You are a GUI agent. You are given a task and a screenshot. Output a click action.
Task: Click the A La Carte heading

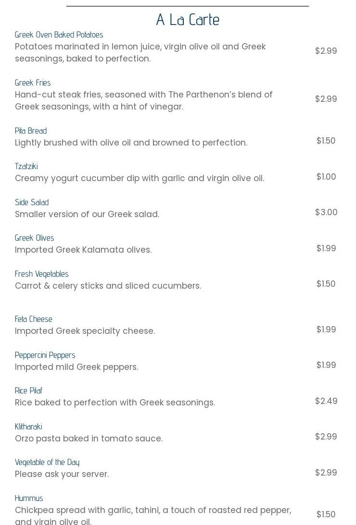coord(188,20)
